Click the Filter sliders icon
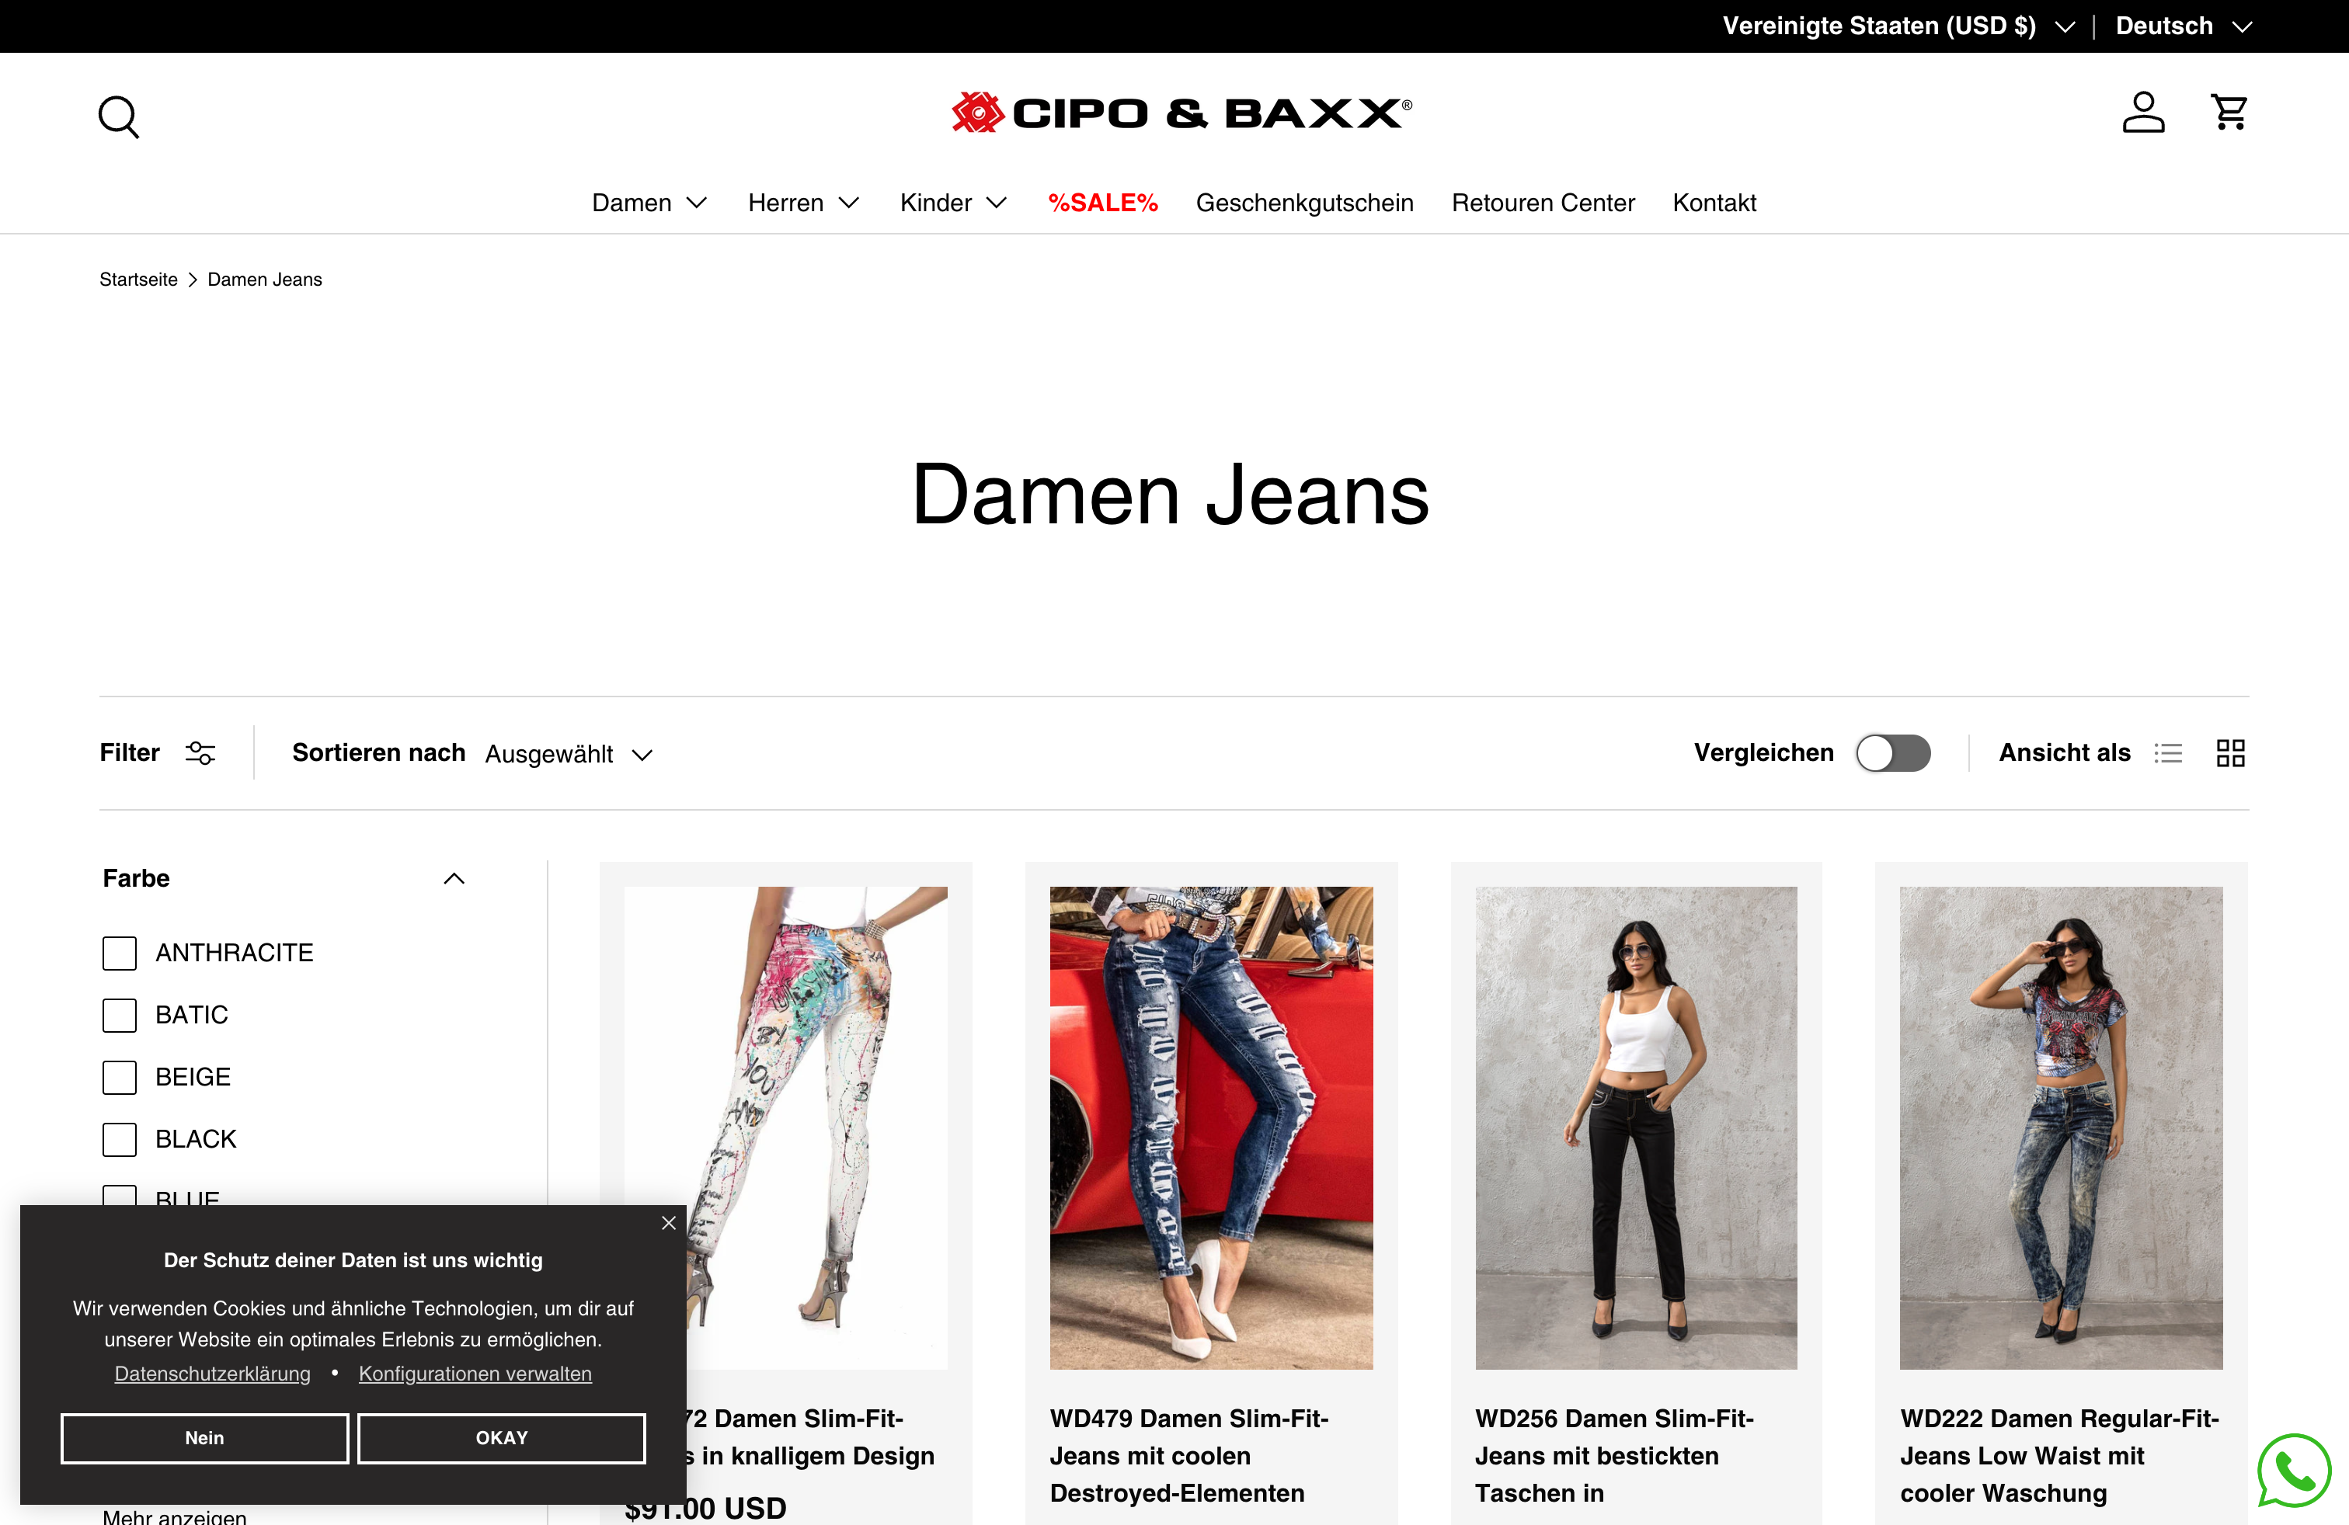Screen dimensions: 2349x1525 point(200,754)
